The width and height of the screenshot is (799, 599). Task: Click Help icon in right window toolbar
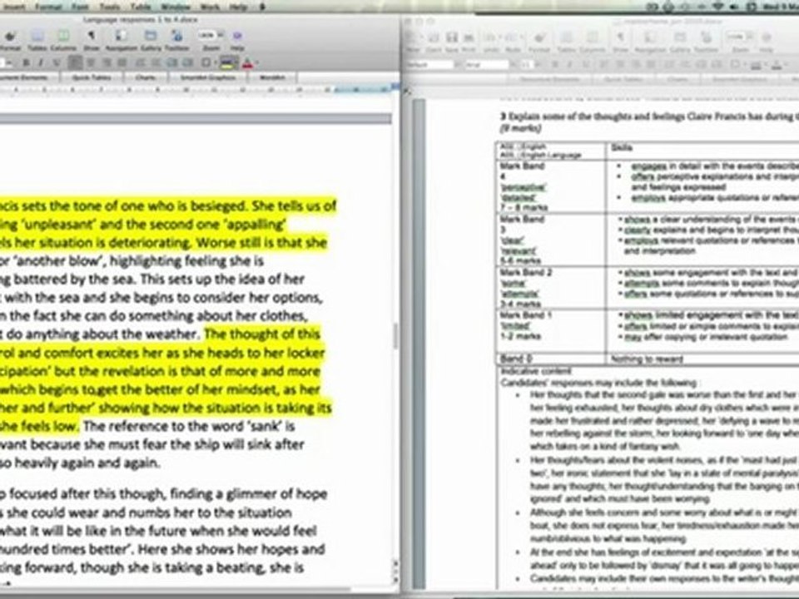tap(767, 37)
